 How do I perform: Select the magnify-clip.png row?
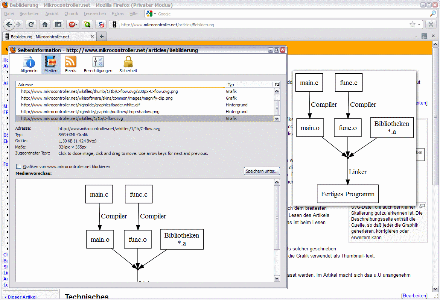tap(145, 98)
